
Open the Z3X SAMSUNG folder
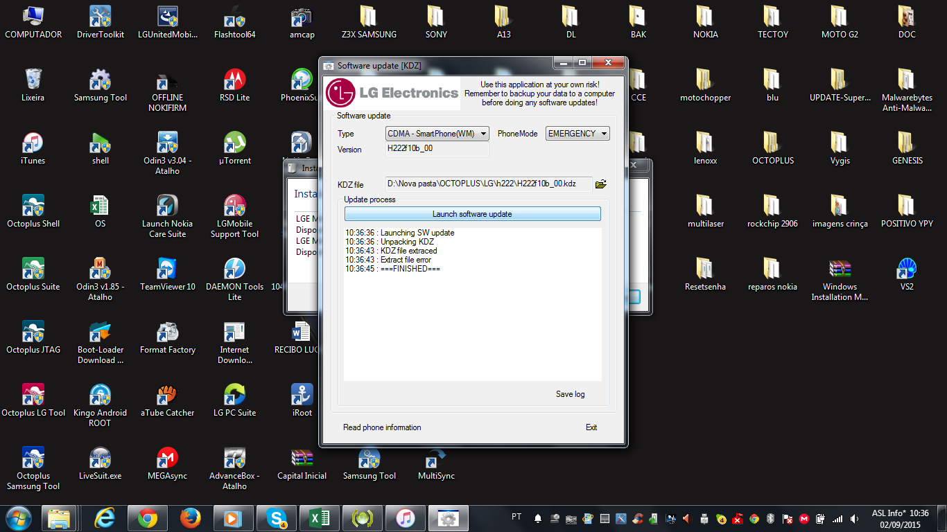(x=369, y=22)
